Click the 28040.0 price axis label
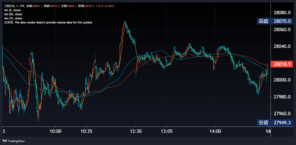Screen dimensions: 296x145 (x=282, y=46)
